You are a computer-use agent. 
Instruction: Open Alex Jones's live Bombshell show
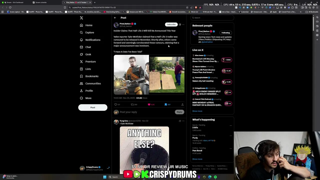pyautogui.click(x=212, y=58)
